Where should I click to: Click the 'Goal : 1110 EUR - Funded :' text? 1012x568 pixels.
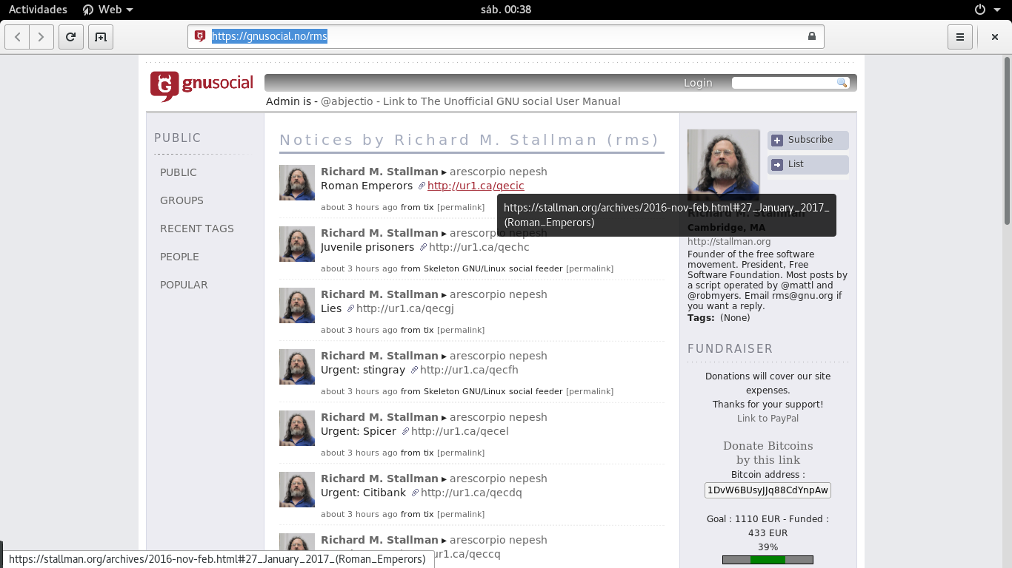click(768, 519)
